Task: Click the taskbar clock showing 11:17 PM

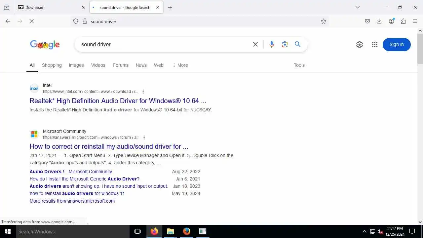Action: click(395, 231)
